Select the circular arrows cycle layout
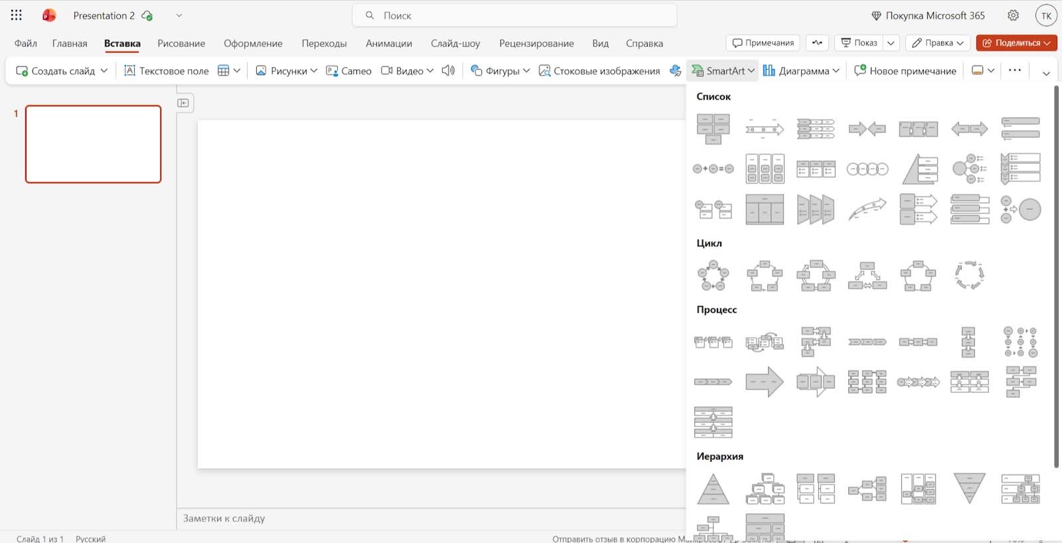Viewport: 1062px width, 543px height. pyautogui.click(x=969, y=275)
